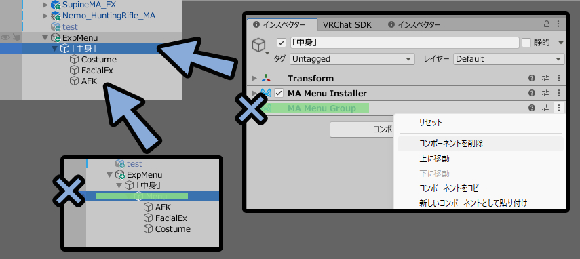Toggle MA Menu Installer enabled checkbox
Screen dimensions: 580x259
coord(279,93)
